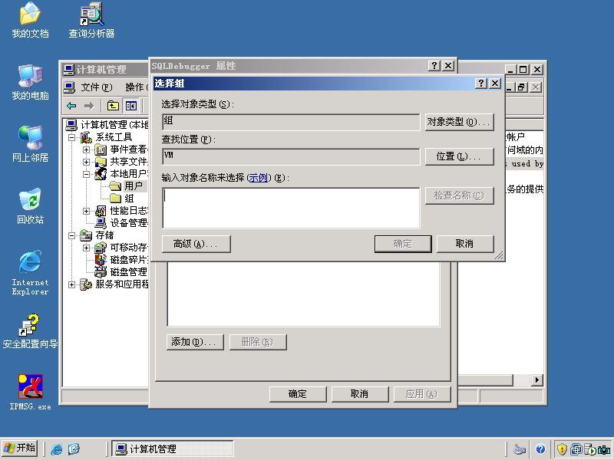Collapse the 本地用户 tree node
Viewport: 614px width, 460px height.
coord(86,175)
